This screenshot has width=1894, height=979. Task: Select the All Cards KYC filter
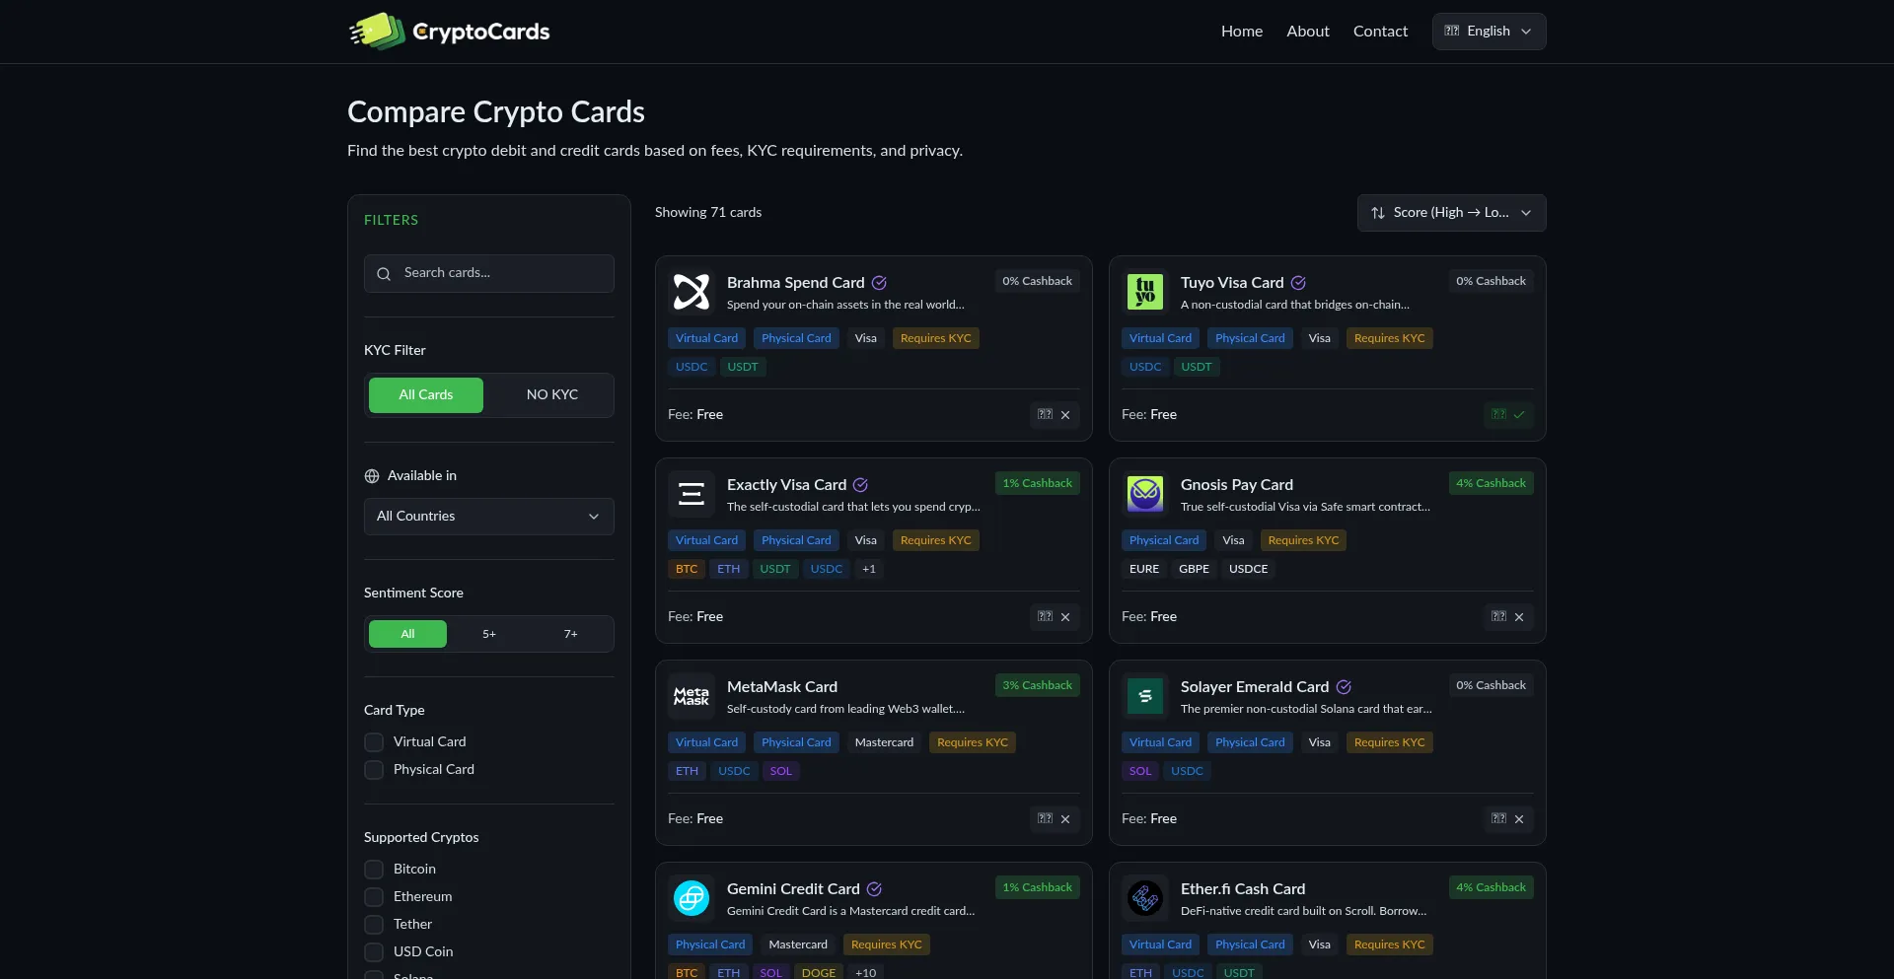click(x=426, y=395)
